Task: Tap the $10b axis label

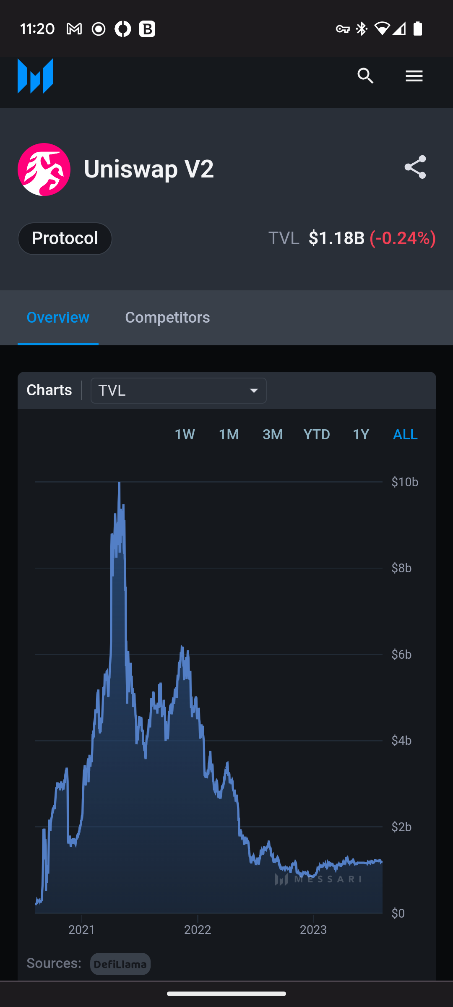Action: 405,482
